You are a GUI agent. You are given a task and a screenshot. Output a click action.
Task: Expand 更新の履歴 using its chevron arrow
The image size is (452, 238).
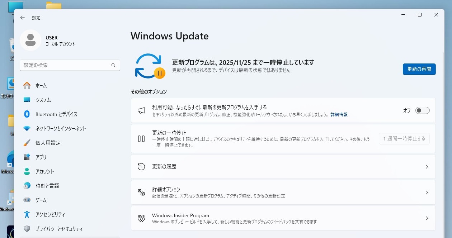(427, 167)
